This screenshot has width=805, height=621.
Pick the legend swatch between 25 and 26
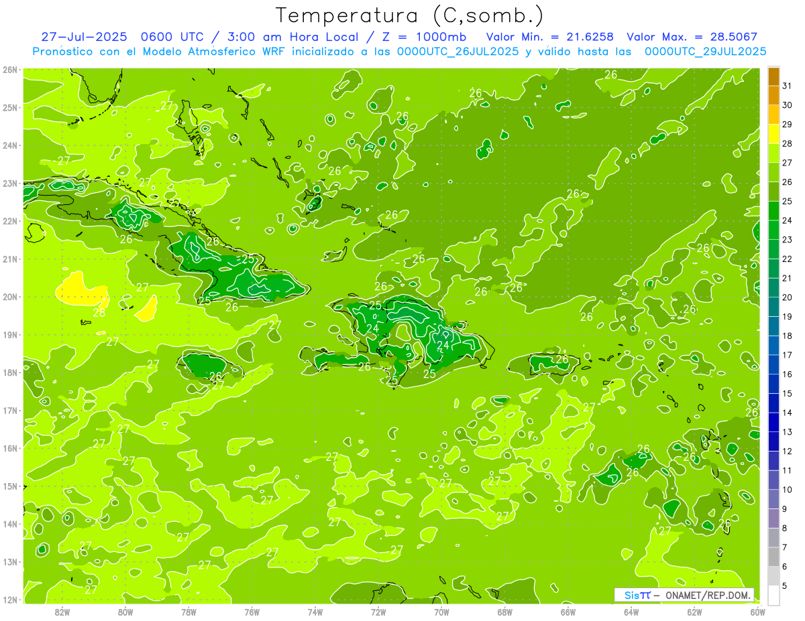pos(773,192)
